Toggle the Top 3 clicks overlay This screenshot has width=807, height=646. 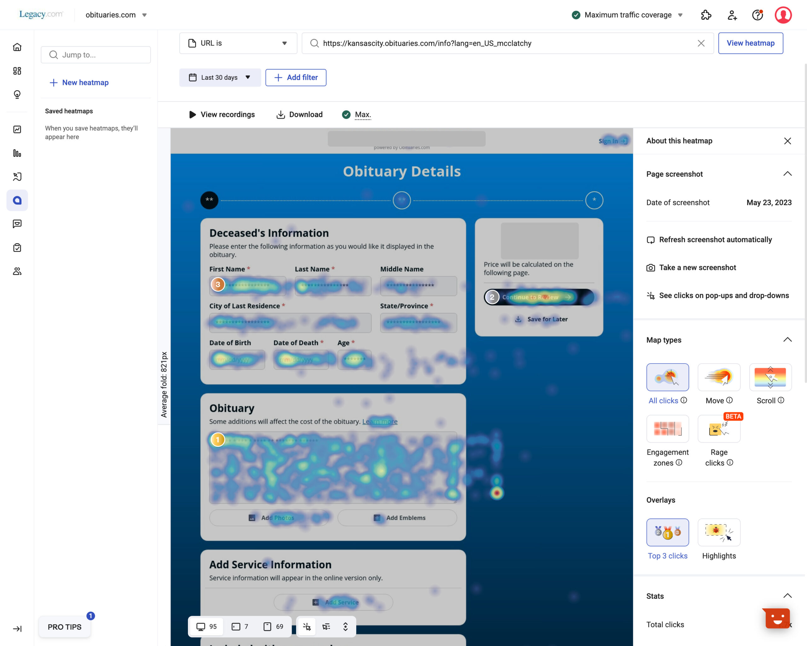(667, 532)
